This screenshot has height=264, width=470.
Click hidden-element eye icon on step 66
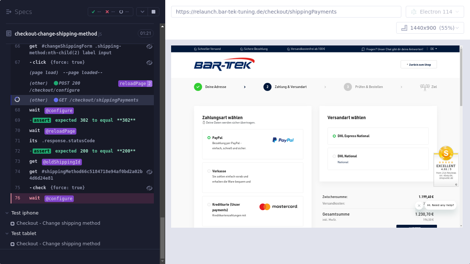pos(149,47)
